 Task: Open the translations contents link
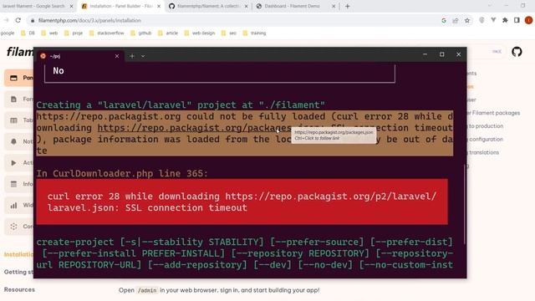point(483,152)
